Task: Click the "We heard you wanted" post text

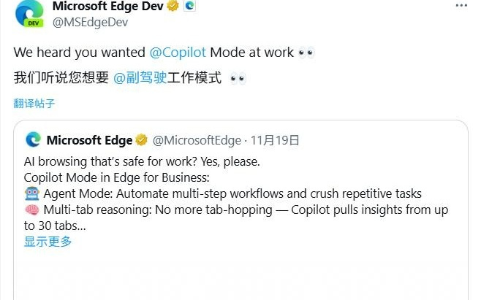Action: click(80, 53)
